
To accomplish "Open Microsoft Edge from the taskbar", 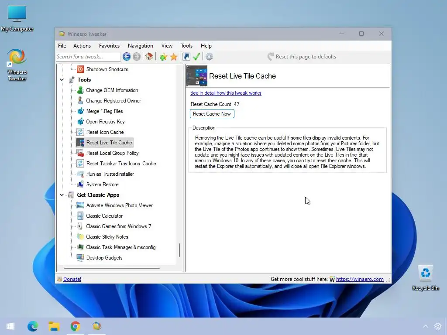I will pyautogui.click(x=32, y=326).
